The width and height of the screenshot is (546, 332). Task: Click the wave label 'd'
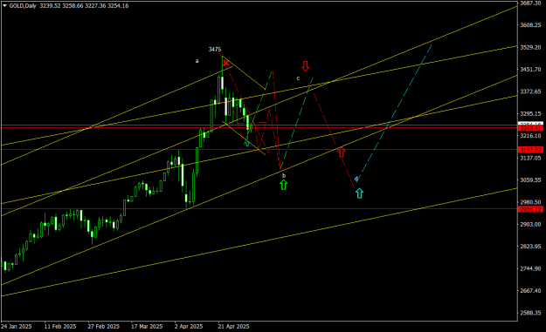pos(356,179)
